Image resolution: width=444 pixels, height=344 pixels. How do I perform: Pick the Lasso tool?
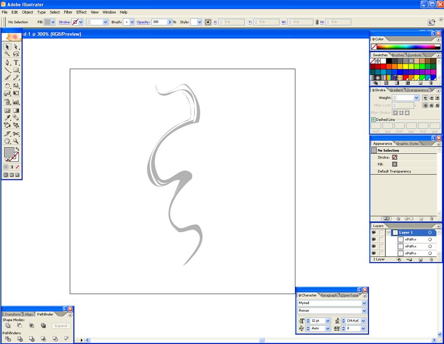click(16, 53)
